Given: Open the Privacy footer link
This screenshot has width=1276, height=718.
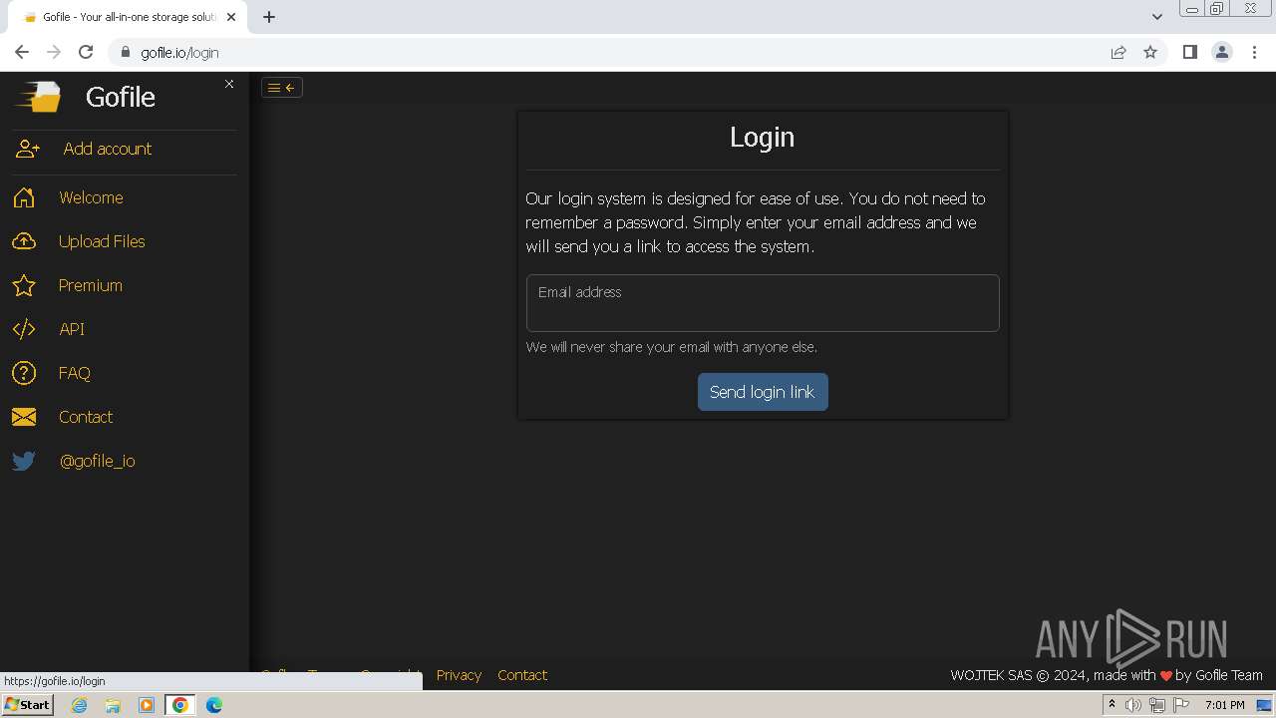Looking at the screenshot, I should [459, 675].
